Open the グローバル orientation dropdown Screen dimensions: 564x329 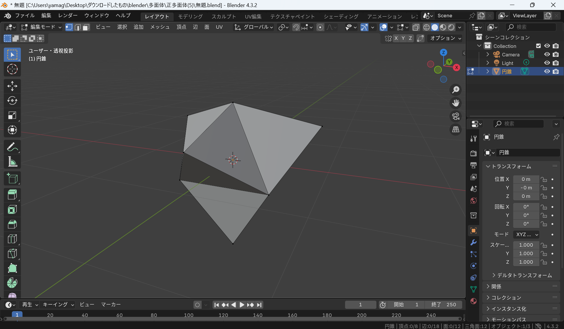coord(253,27)
